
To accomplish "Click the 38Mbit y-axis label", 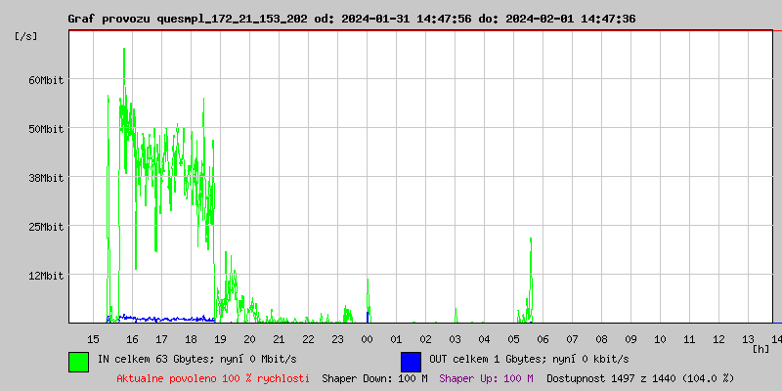I will click(x=46, y=178).
